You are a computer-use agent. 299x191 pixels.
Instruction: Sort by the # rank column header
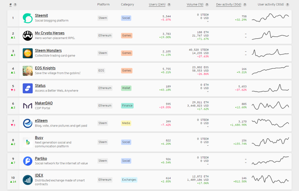click(10, 5)
